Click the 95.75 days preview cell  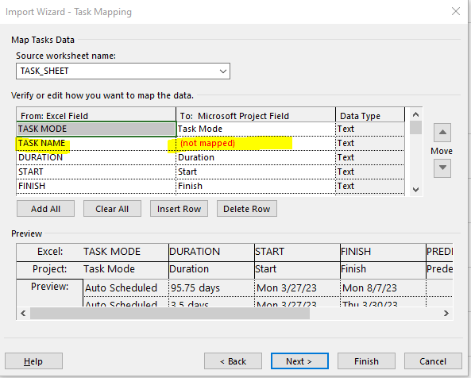click(x=212, y=288)
